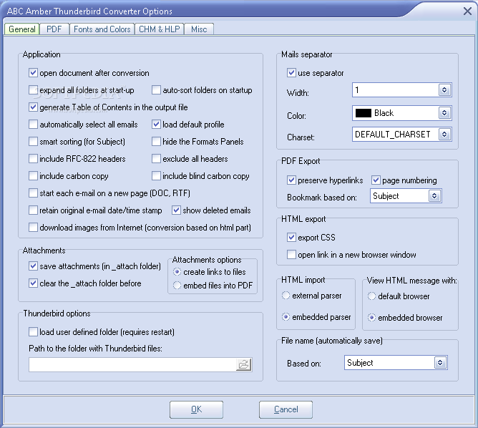Screen dimensions: 478x428
Task: Check hide the Formats Panels
Action: tap(156, 142)
